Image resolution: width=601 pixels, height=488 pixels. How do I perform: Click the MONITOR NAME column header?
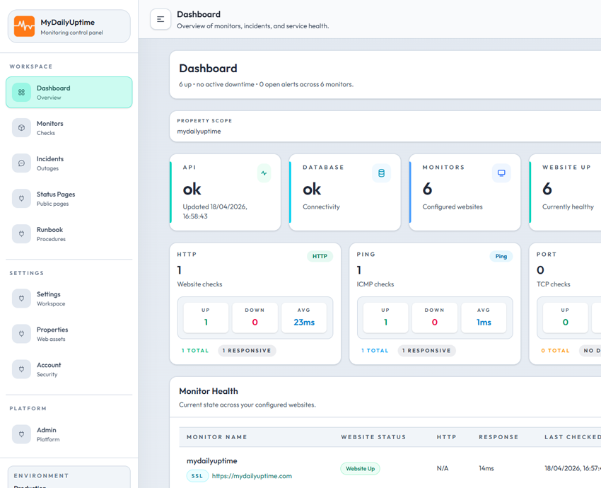click(x=217, y=437)
